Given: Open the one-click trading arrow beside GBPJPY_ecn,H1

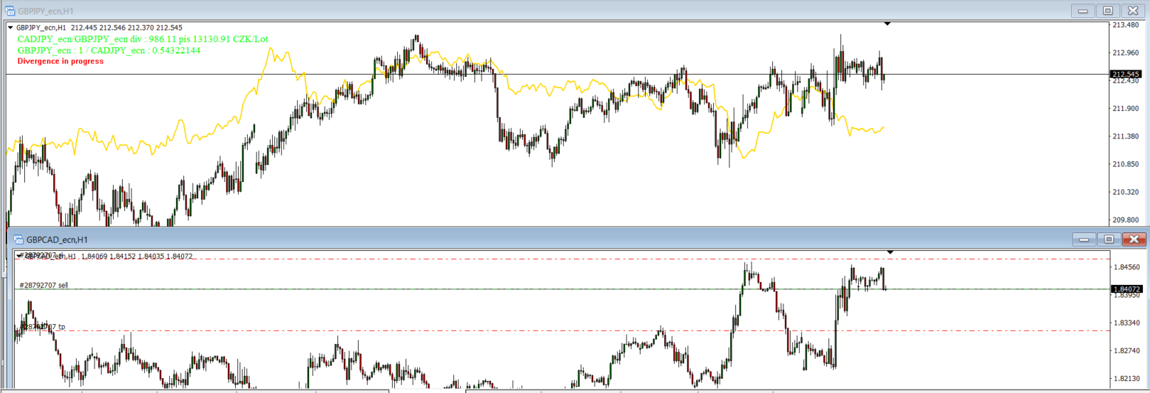Looking at the screenshot, I should (11, 28).
